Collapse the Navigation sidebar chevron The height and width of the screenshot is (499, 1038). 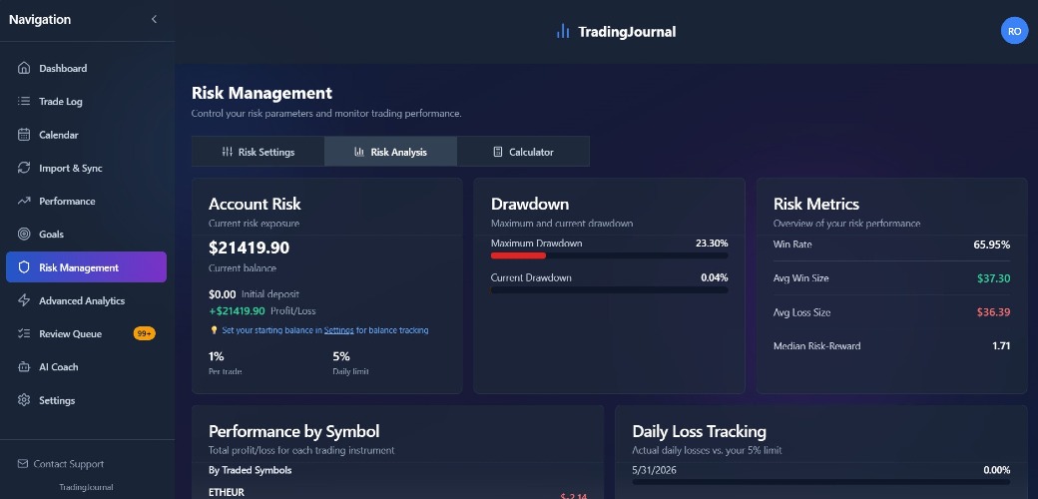[154, 19]
